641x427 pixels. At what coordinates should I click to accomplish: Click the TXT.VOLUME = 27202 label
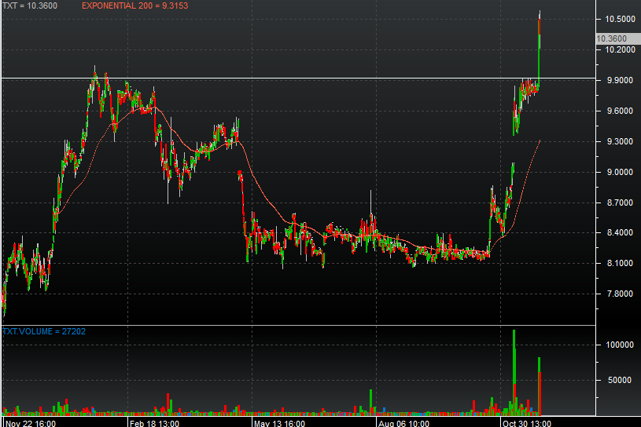tap(45, 331)
